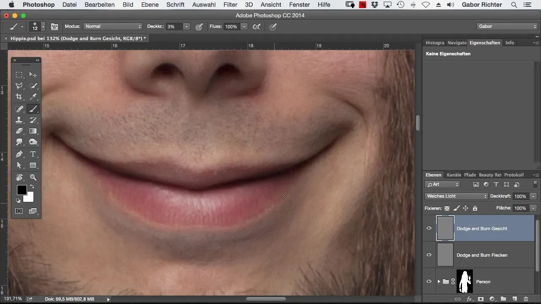Lock all layer attributes
This screenshot has height=304, width=541.
(475, 208)
